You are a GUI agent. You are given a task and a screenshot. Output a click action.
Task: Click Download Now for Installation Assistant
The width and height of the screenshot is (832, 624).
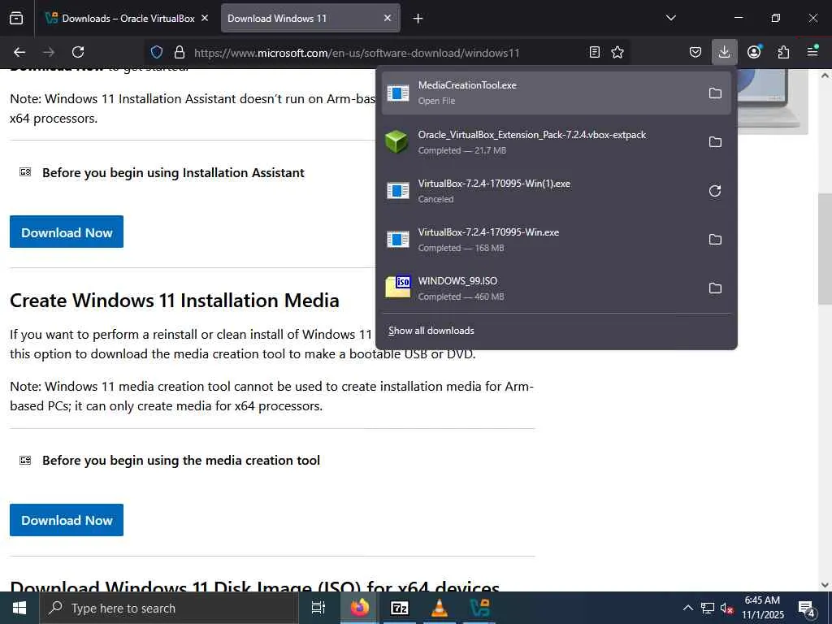tap(67, 232)
